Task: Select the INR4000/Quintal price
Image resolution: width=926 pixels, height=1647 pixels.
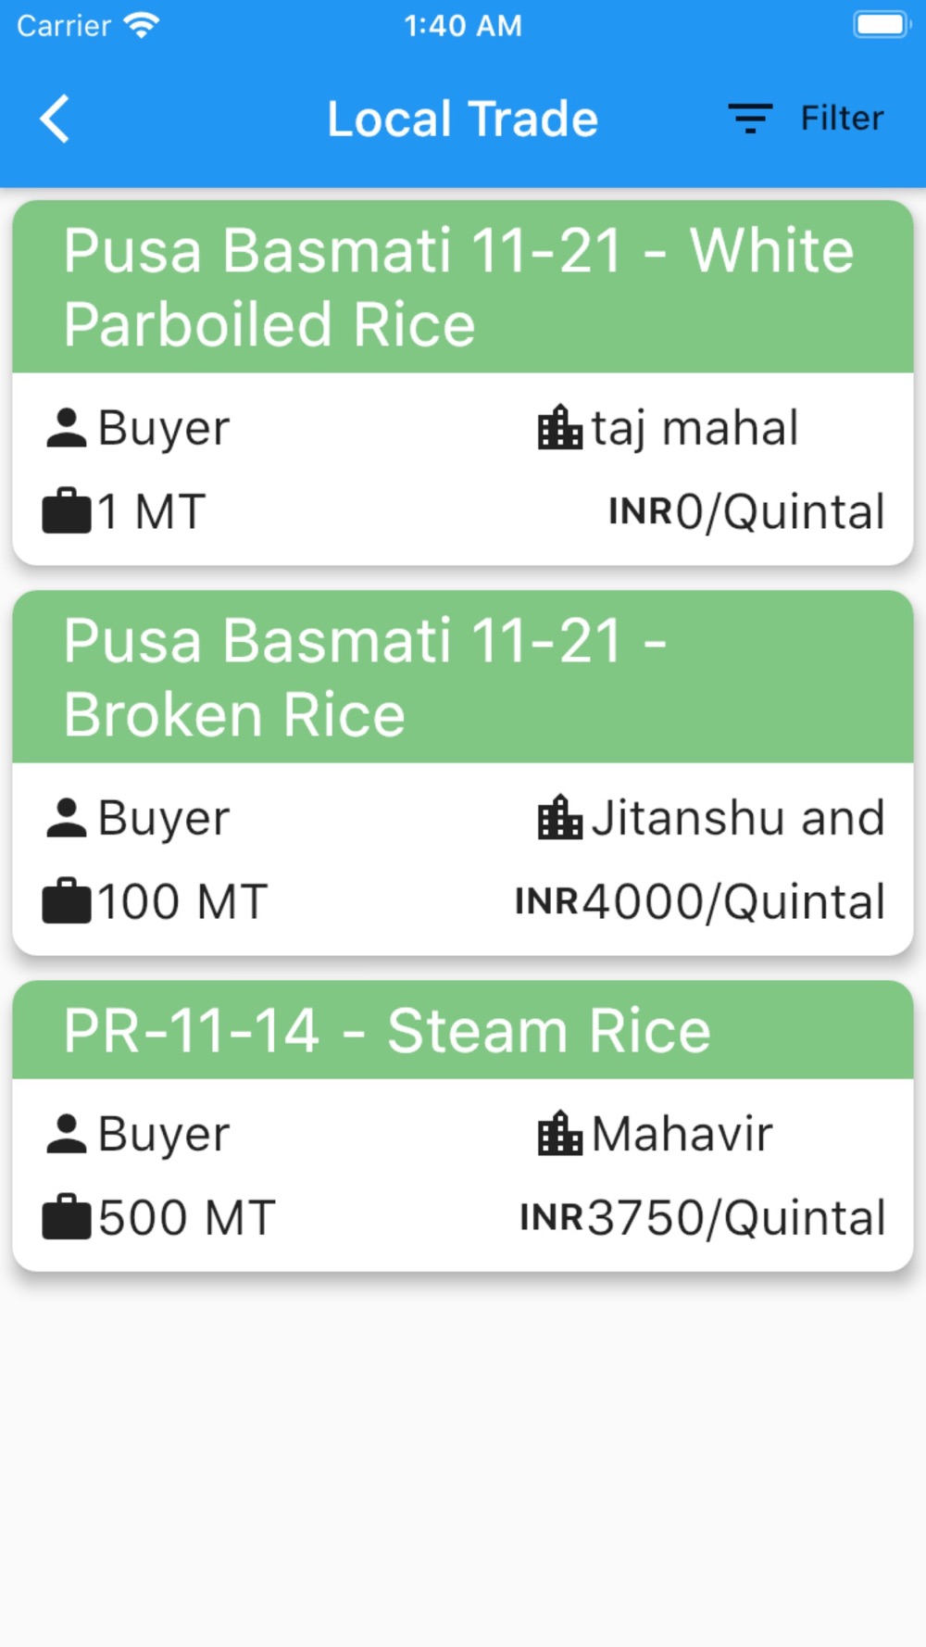Action: (700, 902)
